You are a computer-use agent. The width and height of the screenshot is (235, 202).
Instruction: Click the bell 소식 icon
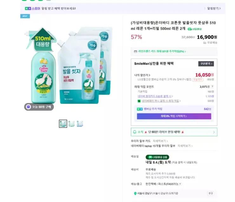(135, 132)
